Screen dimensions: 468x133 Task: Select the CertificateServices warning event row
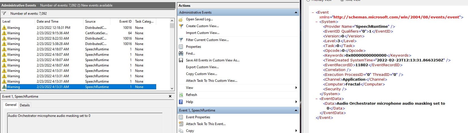click(96, 33)
